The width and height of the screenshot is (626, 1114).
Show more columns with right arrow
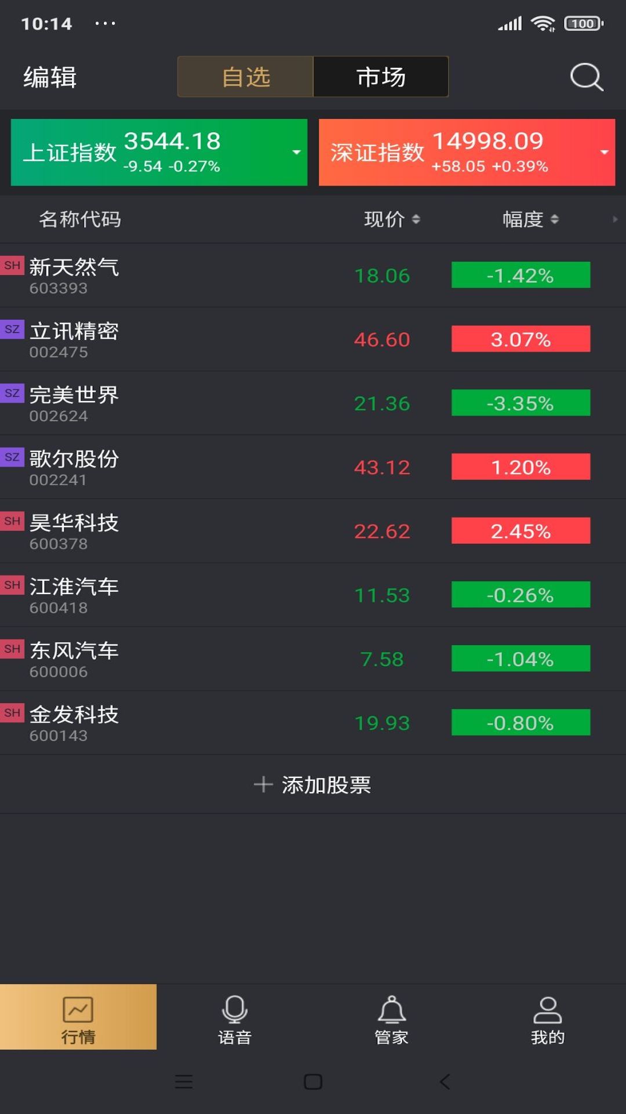[615, 219]
